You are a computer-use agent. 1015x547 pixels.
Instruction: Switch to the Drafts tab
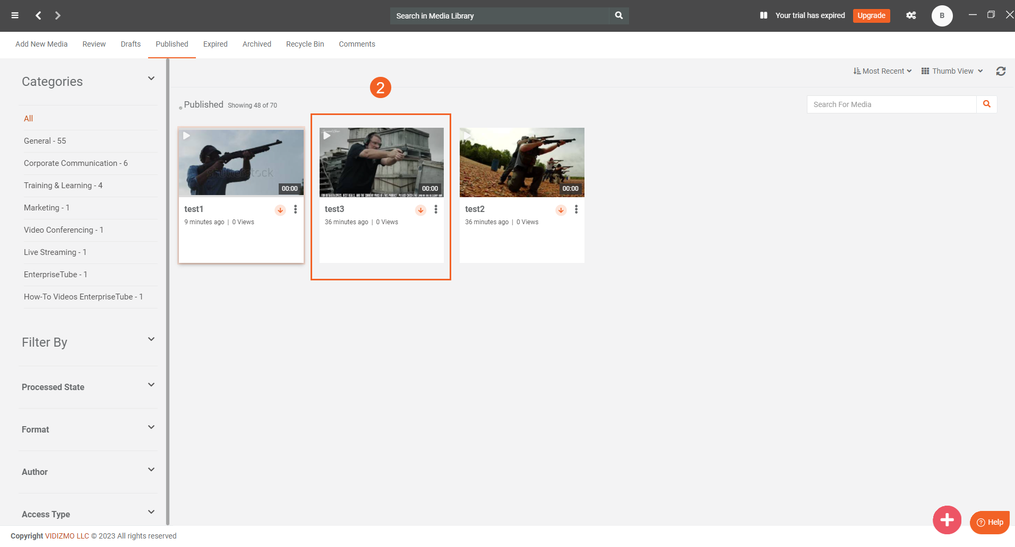click(x=131, y=44)
